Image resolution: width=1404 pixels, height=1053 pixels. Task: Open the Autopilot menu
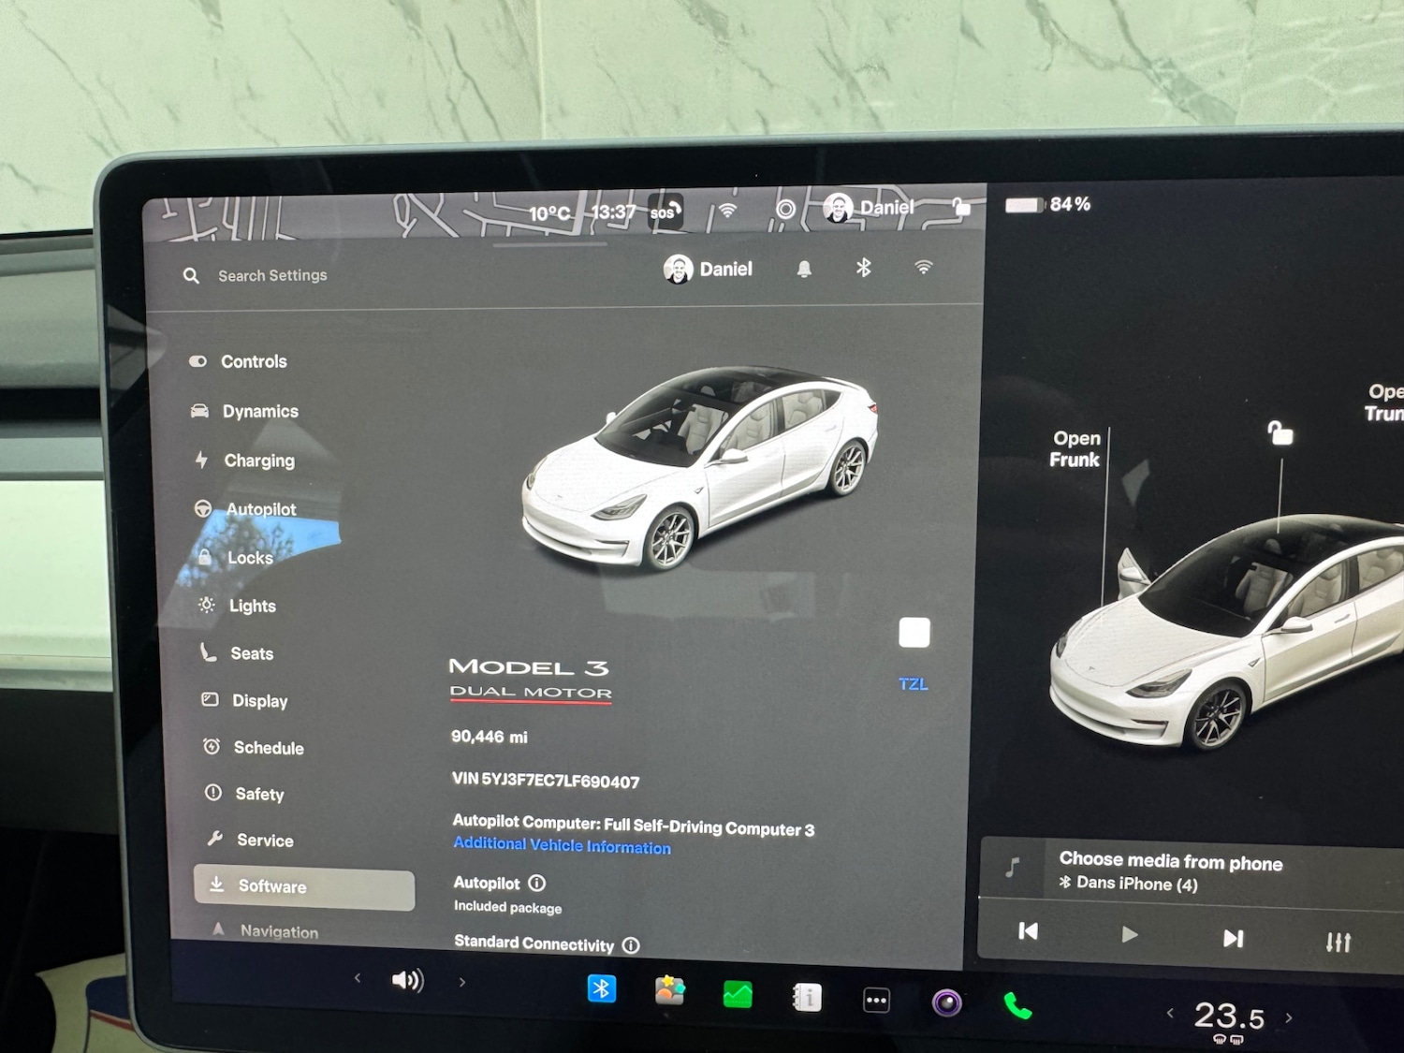245,509
